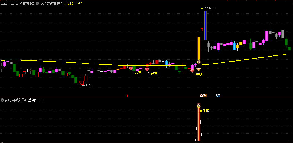The width and height of the screenshot is (293, 143).
Task: Select the cyan candle on the yellow 天瑞线
Action: (x=166, y=63)
